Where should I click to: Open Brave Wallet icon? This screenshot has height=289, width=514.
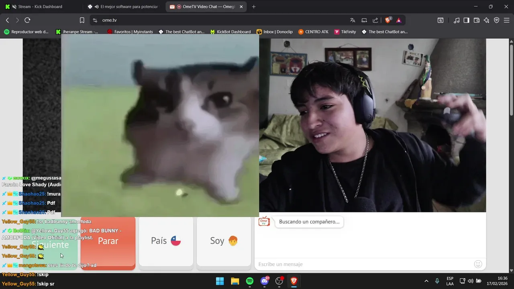point(477,20)
